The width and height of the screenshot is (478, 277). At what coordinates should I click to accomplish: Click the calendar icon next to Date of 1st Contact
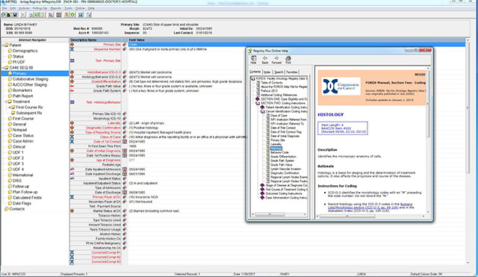(125, 142)
